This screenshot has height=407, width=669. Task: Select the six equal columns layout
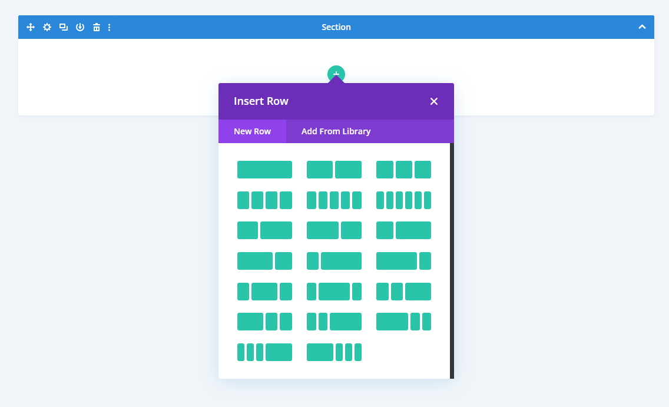(x=403, y=200)
